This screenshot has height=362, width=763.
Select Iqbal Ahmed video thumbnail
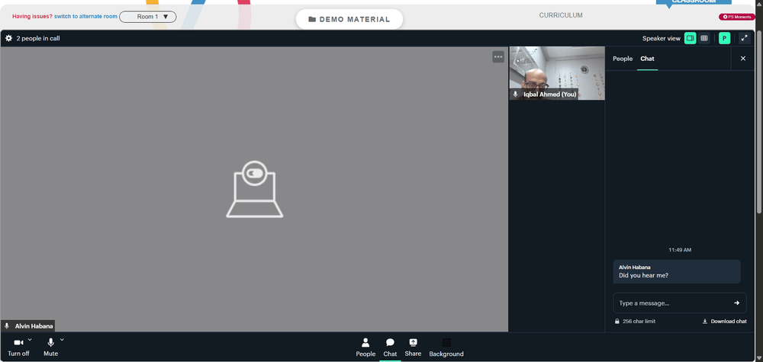(x=557, y=73)
